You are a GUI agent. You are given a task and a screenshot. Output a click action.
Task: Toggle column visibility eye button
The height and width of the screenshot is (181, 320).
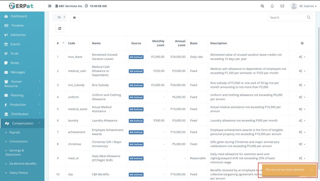tap(74, 18)
